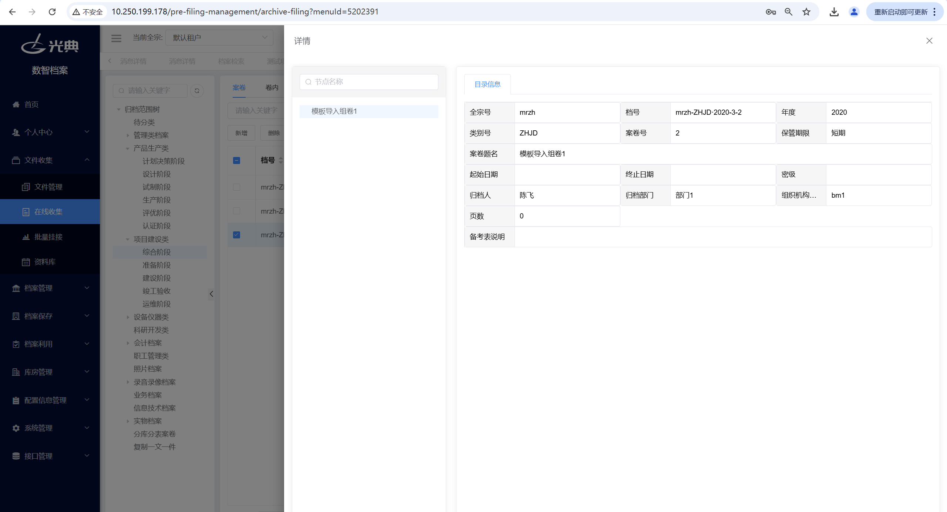Click the 档案管理 building icon
The image size is (947, 512).
pos(16,288)
